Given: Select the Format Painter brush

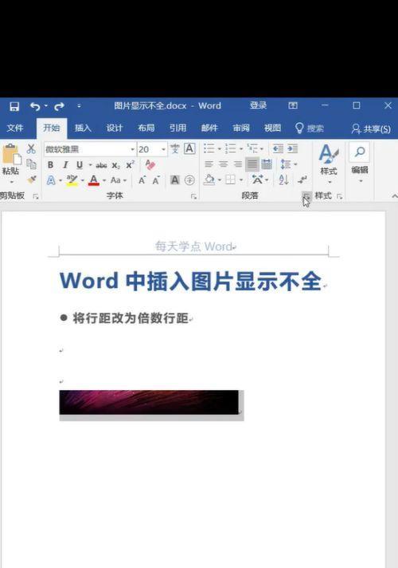Looking at the screenshot, I should 32,179.
